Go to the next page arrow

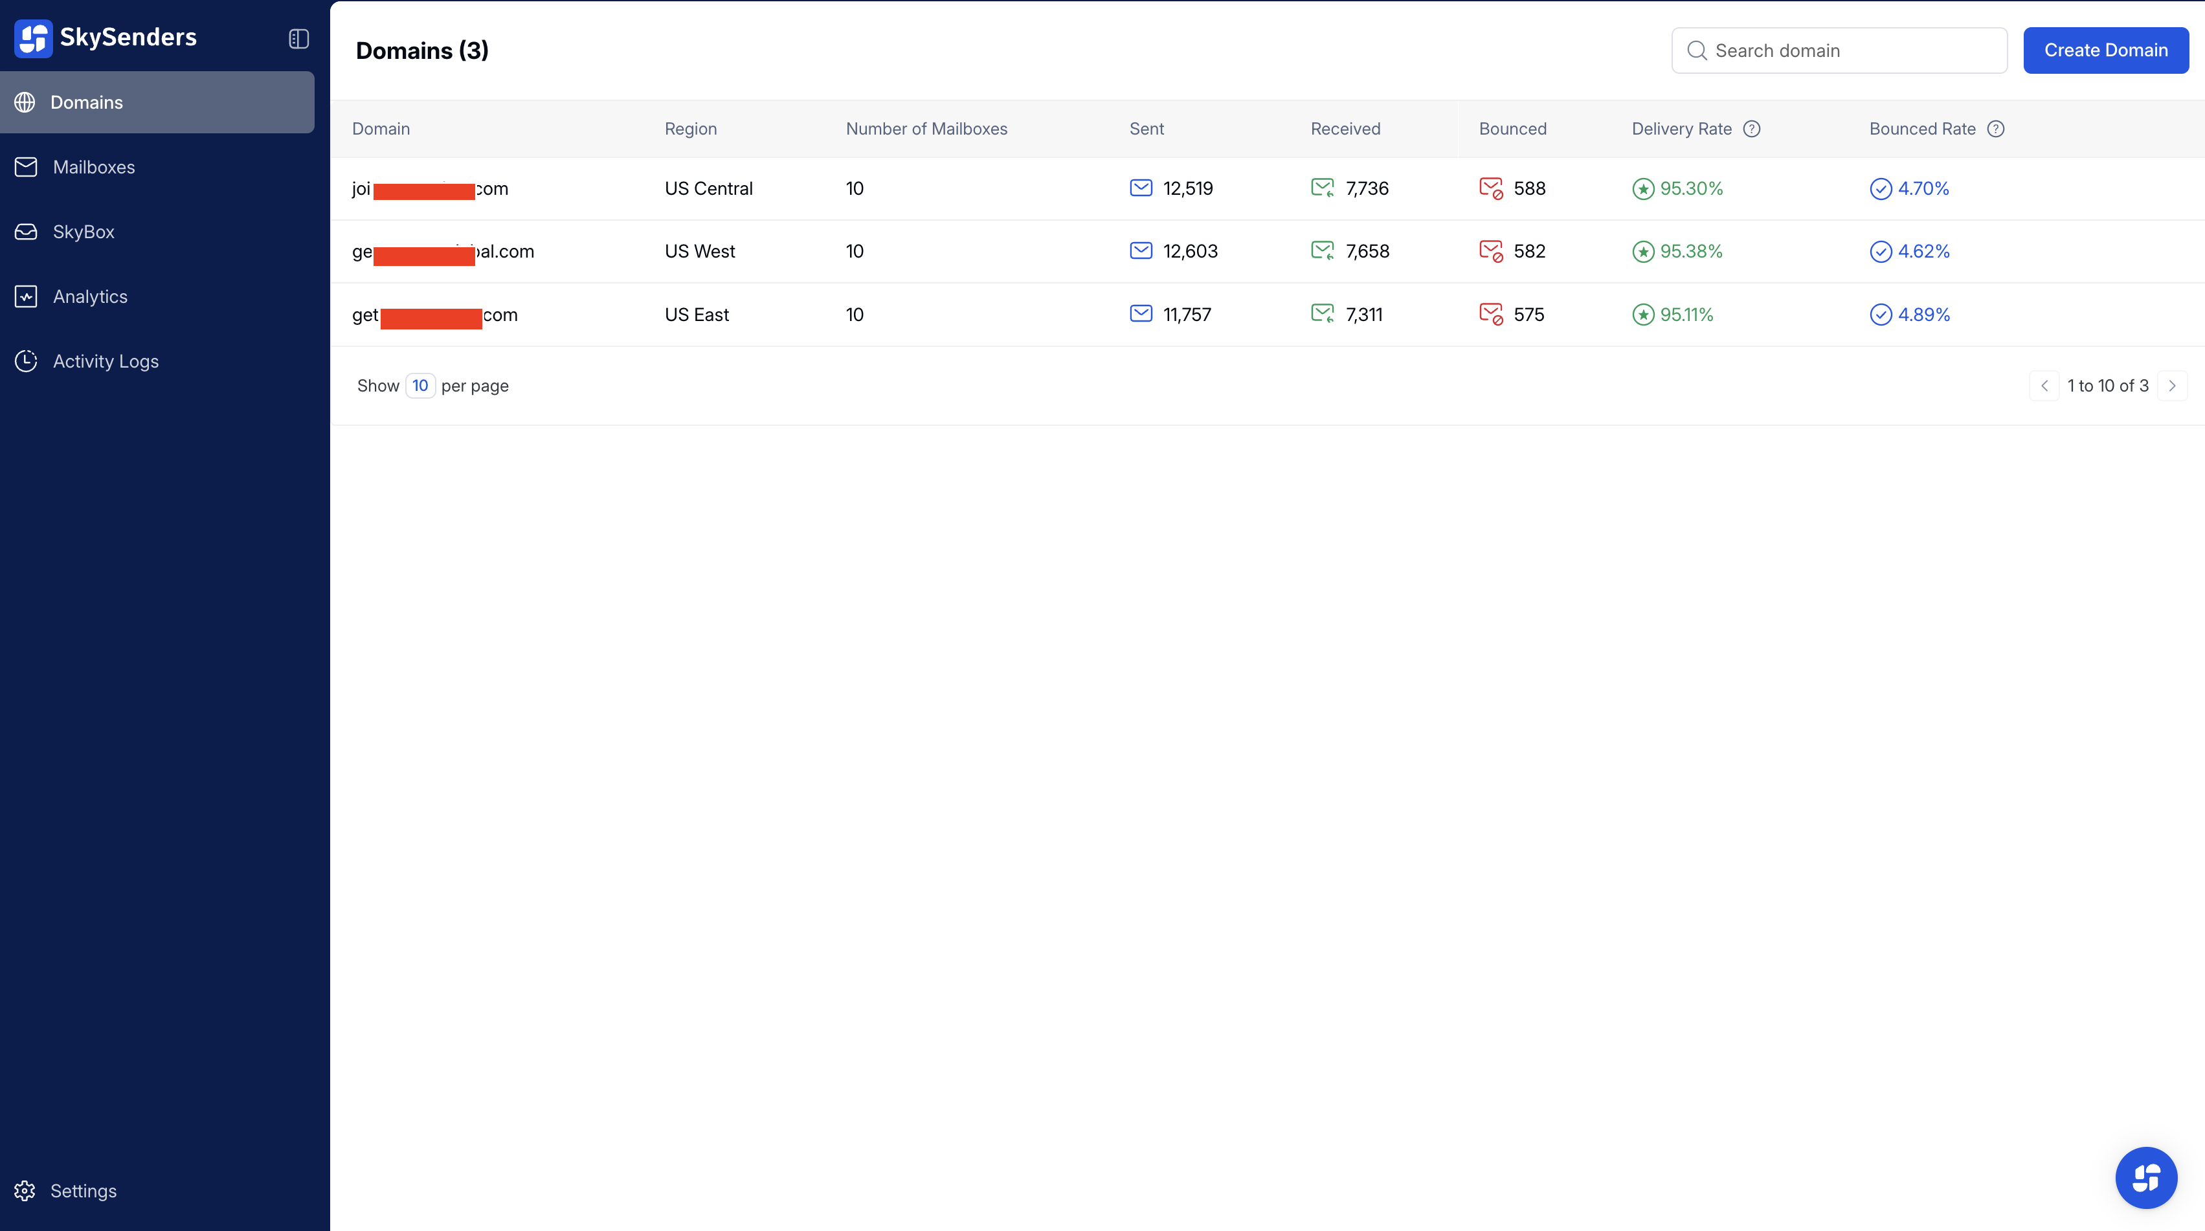tap(2171, 386)
